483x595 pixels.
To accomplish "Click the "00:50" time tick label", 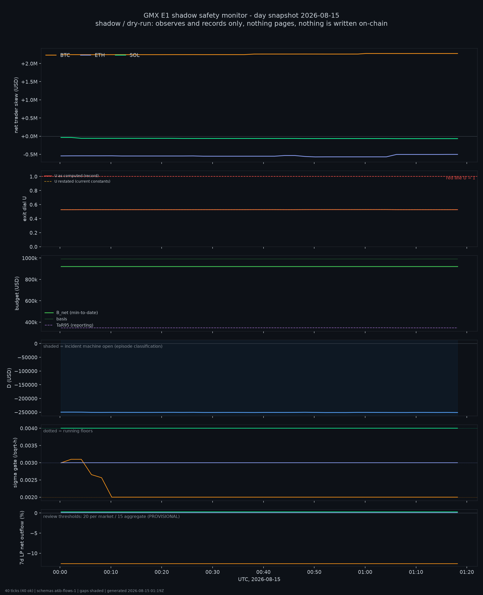I will pyautogui.click(x=314, y=572).
